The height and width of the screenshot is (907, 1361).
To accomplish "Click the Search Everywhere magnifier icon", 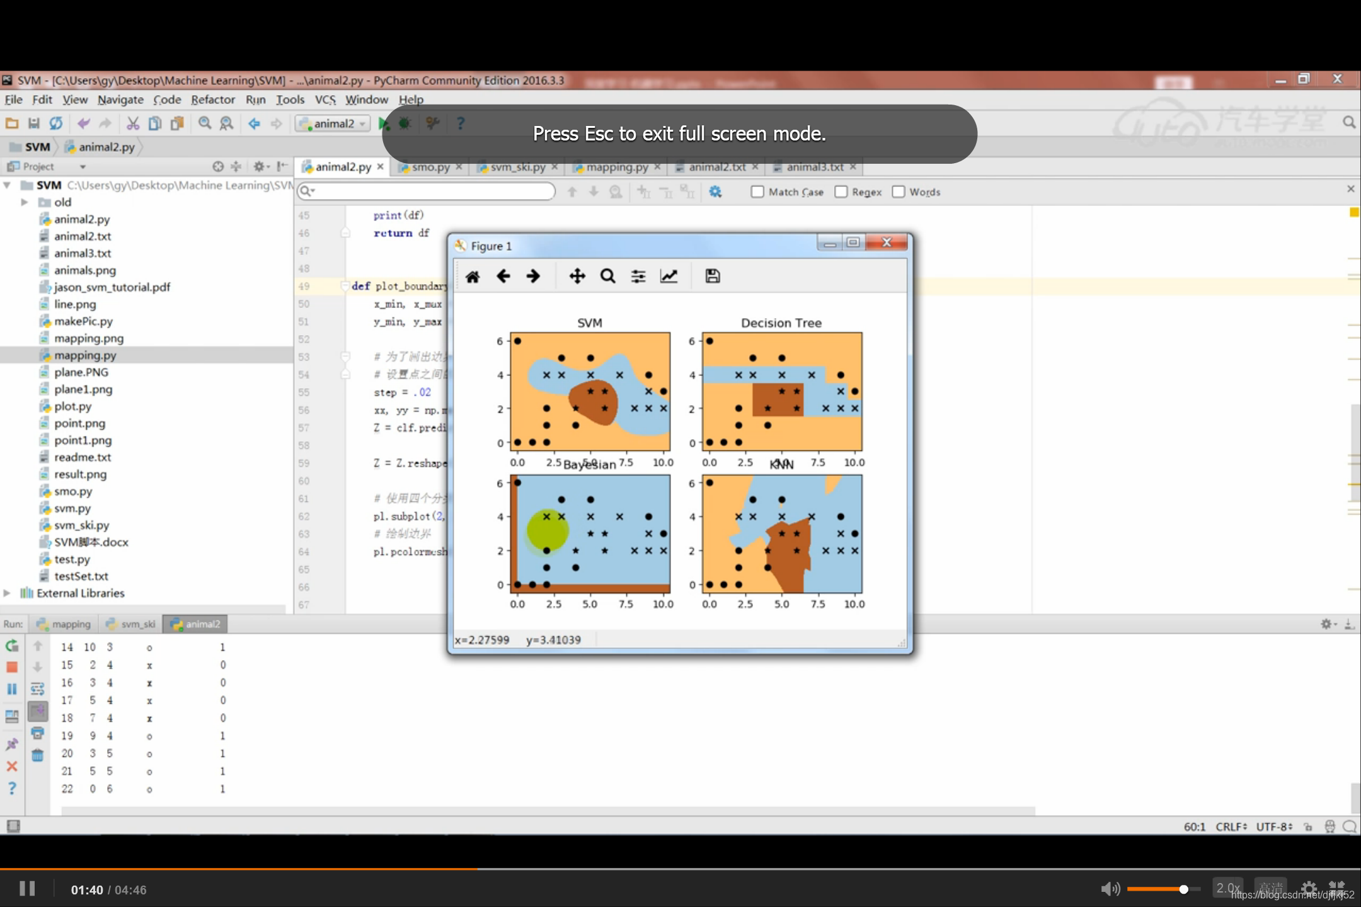I will (x=1349, y=122).
